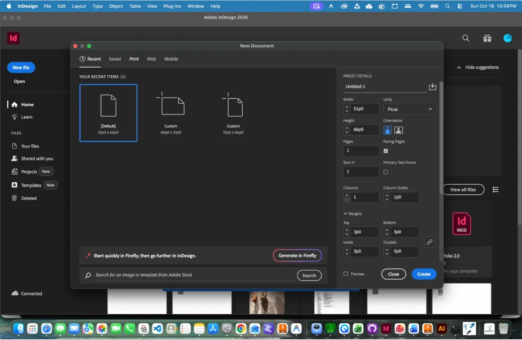
Task: Launch Illustrator from the dock
Action: (441, 329)
